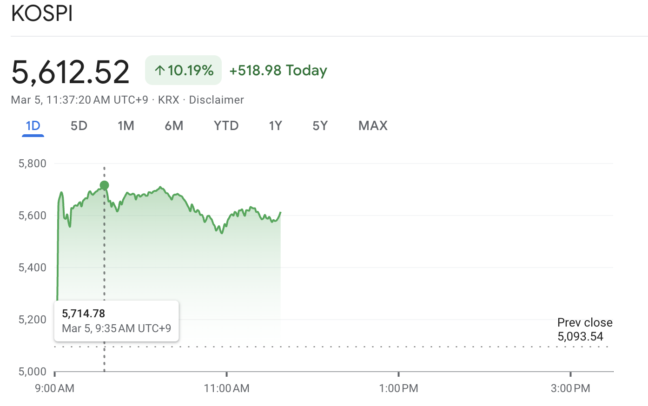Open the KRX Disclaimer link
The width and height of the screenshot is (648, 406).
click(216, 99)
